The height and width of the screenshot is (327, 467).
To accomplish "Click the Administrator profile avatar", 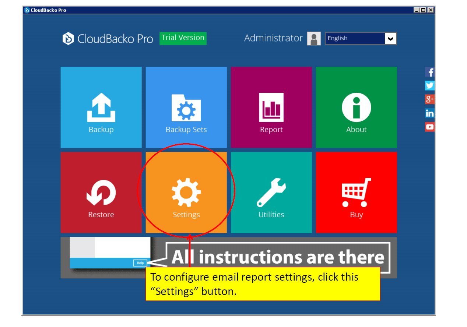I will coord(314,38).
